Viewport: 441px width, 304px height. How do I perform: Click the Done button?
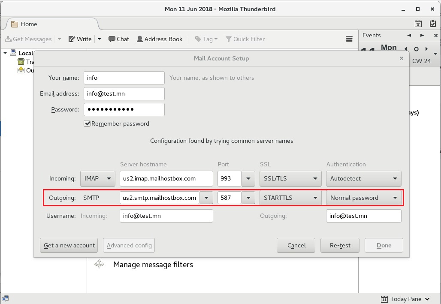pos(384,245)
